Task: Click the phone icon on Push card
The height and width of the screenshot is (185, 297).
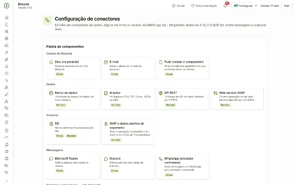Action: 160,62
